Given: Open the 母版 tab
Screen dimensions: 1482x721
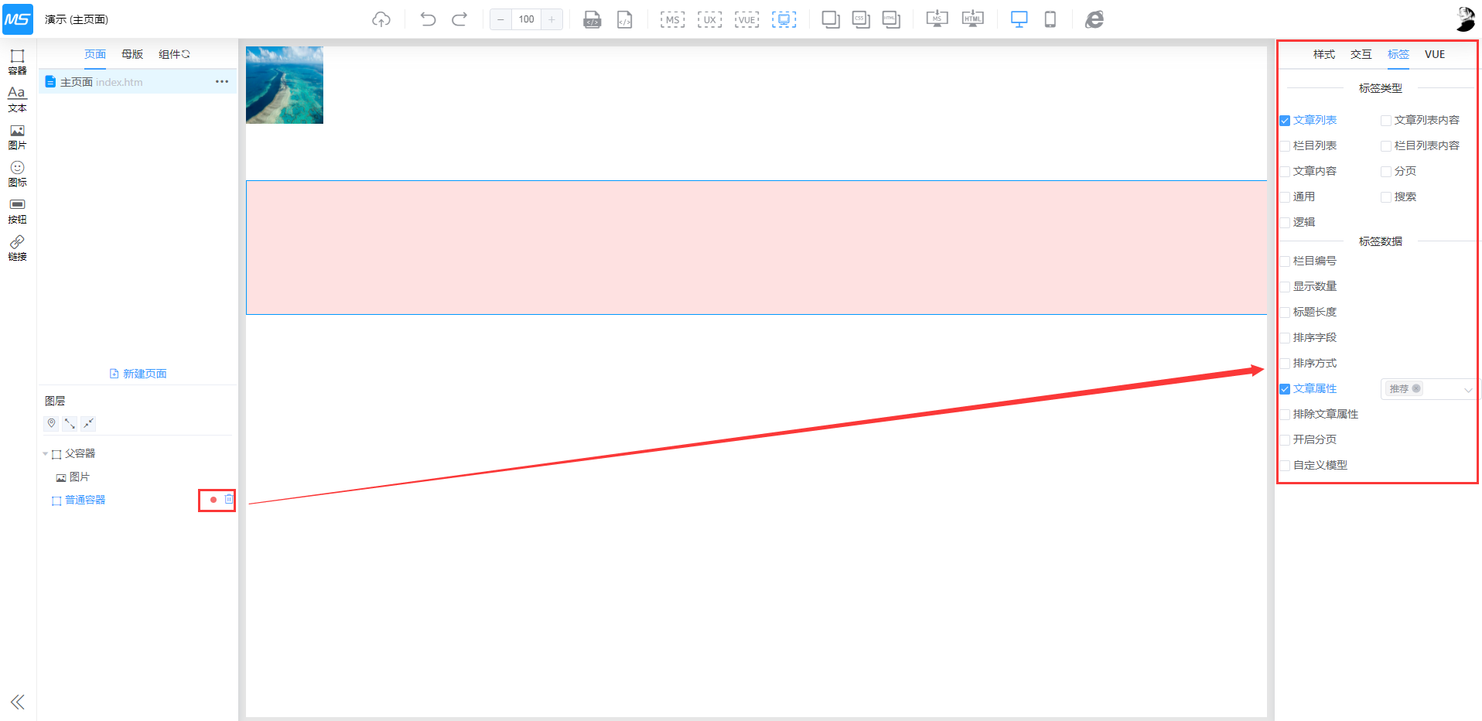Looking at the screenshot, I should 132,54.
